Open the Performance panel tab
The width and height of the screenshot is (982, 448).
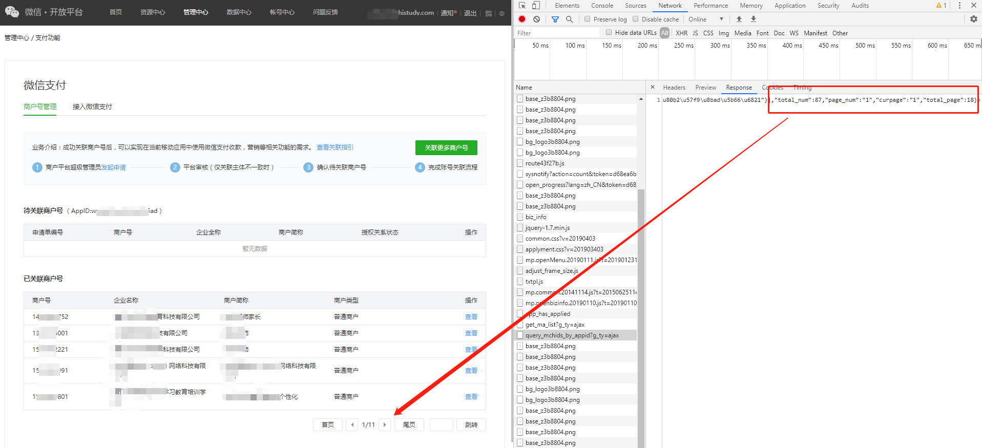(711, 6)
